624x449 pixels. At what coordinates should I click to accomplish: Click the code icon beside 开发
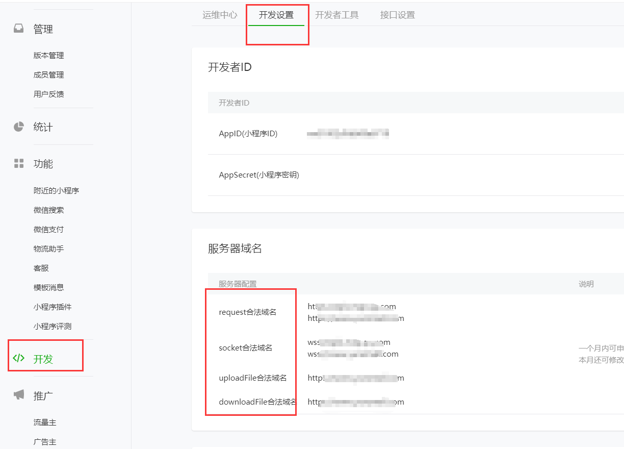(x=19, y=358)
